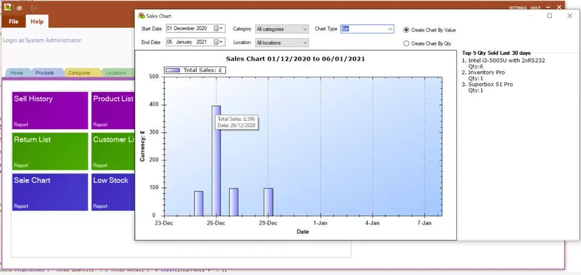The height and width of the screenshot is (275, 581).
Task: Expand the Category dropdown
Action: pos(282,29)
